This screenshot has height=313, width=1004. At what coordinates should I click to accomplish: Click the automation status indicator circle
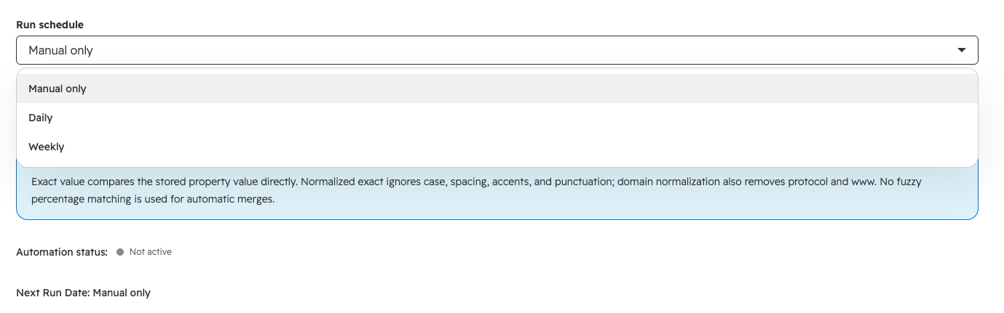click(x=120, y=252)
